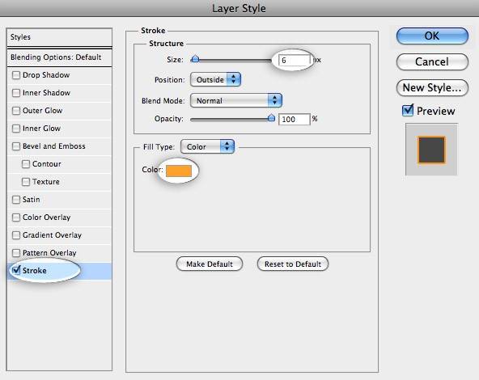
Task: Uncheck the Stroke style checkbox
Action: pyautogui.click(x=16, y=270)
